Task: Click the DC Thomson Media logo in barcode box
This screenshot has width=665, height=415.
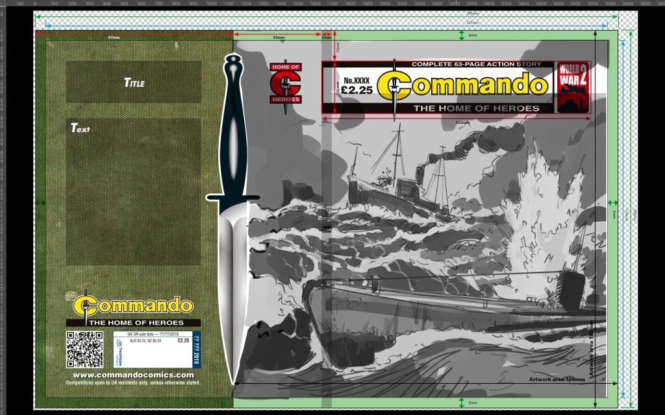Action: point(120,353)
